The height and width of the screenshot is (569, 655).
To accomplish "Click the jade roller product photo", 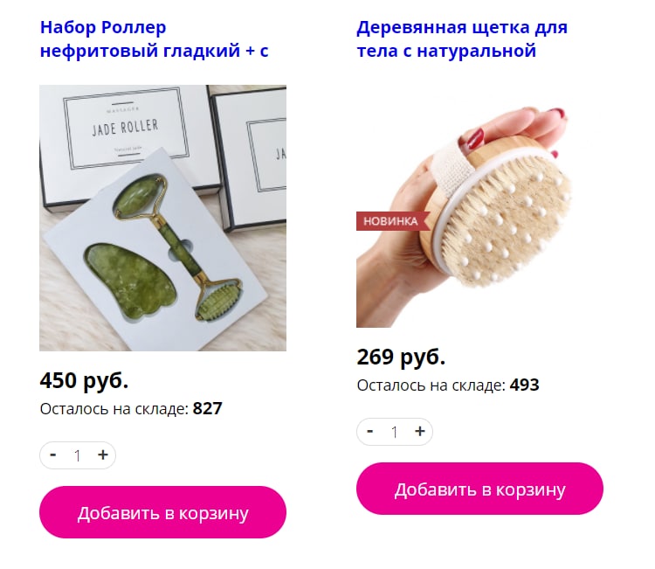I will click(x=163, y=218).
